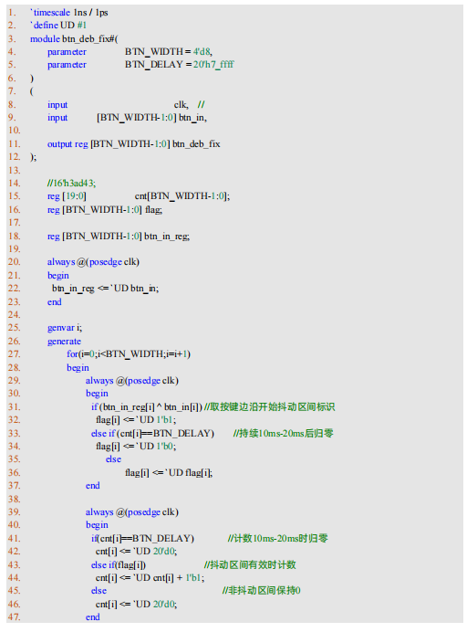
Task: Click the begin keyword on line 28
Action: [78, 368]
